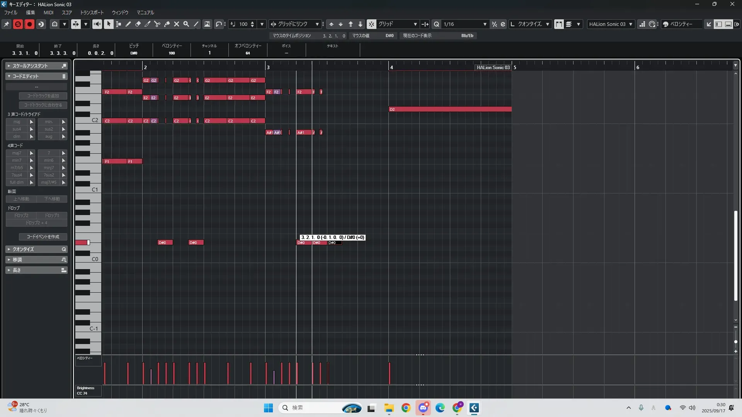Select the Glue tool
Image resolution: width=742 pixels, height=417 pixels.
[167, 24]
